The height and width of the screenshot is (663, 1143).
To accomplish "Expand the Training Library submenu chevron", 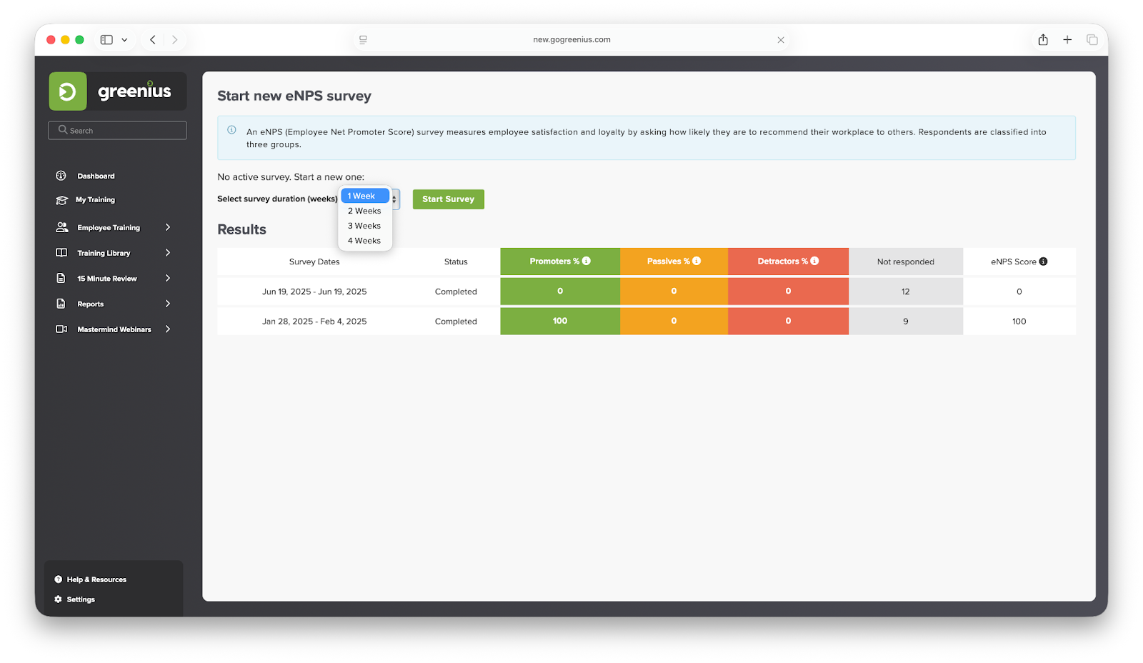I will [x=168, y=253].
